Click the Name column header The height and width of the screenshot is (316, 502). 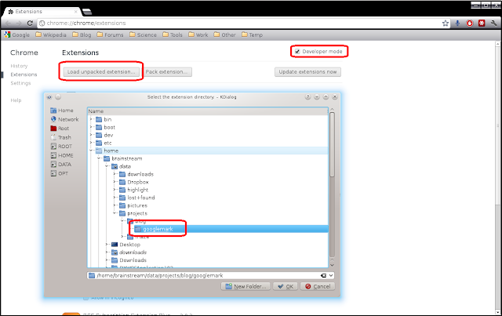tap(208, 111)
